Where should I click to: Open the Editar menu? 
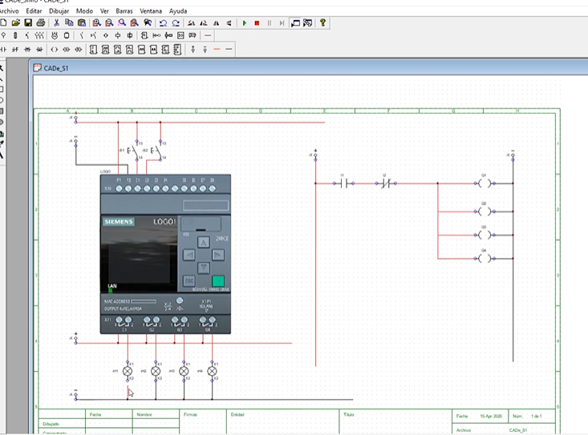[34, 11]
